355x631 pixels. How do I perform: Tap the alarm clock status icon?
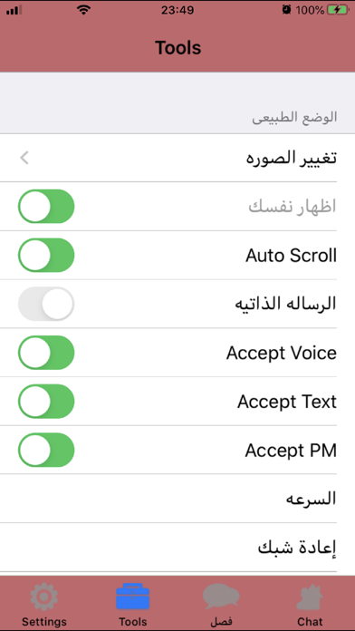[287, 10]
